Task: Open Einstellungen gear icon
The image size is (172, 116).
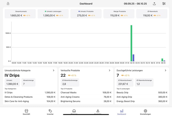Action: [x=145, y=112]
